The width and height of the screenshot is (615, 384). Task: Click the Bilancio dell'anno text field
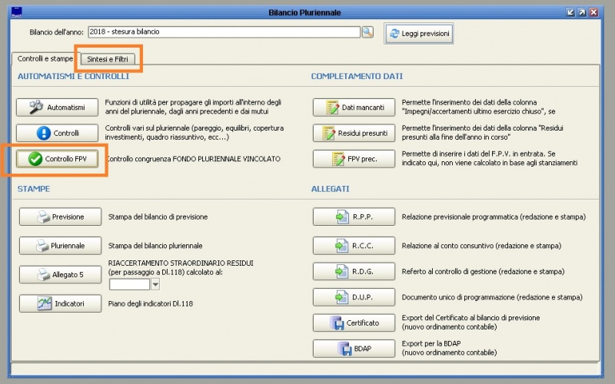click(x=224, y=32)
